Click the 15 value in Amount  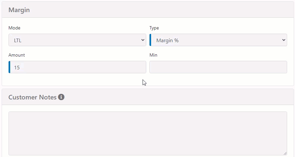[x=17, y=68]
